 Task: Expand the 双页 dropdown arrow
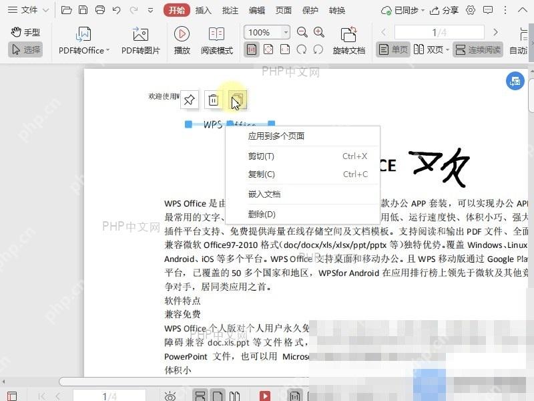pos(447,50)
